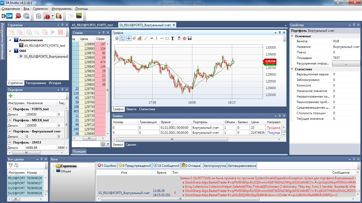Click the red prohibited clear icon in chart toolbar

[x=184, y=38]
